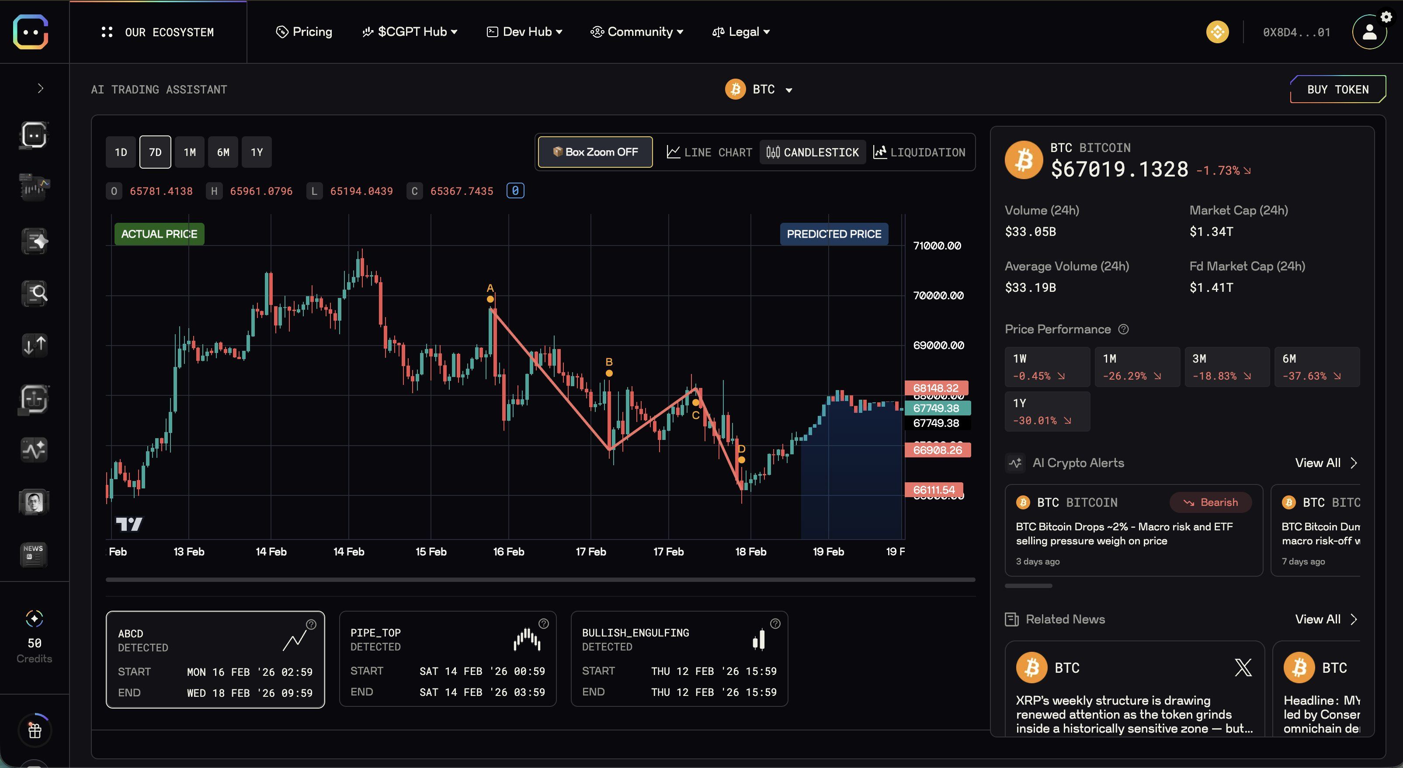Expand the $CGPT Hub menu
The width and height of the screenshot is (1403, 768).
[x=410, y=32]
